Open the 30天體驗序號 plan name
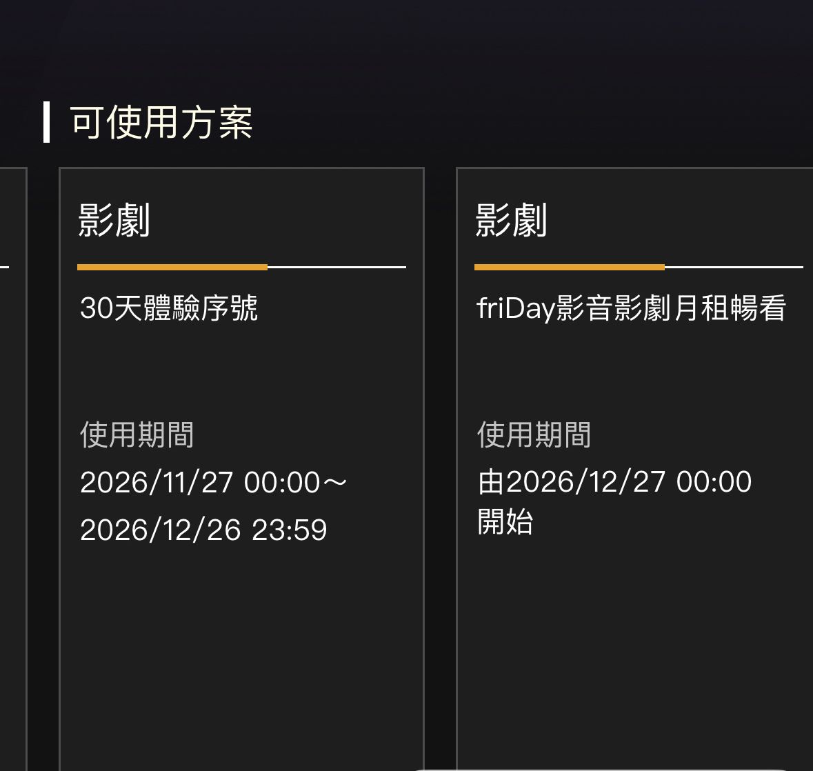Image resolution: width=813 pixels, height=771 pixels. 169,308
